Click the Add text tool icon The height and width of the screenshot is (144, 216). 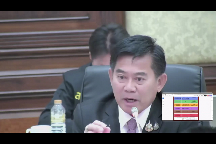pos(163,104)
